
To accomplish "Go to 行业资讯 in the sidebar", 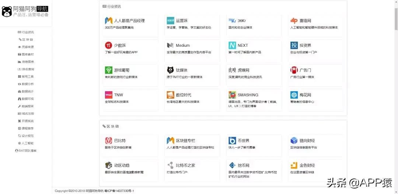I will click(26, 32).
